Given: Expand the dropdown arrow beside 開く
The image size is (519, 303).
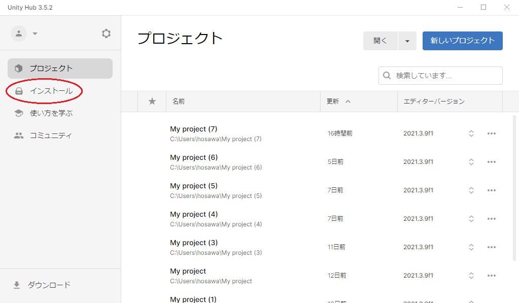Looking at the screenshot, I should (x=407, y=41).
